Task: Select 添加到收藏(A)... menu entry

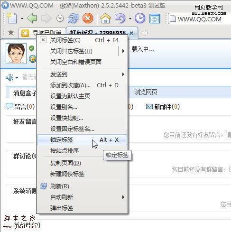Action: point(82,85)
